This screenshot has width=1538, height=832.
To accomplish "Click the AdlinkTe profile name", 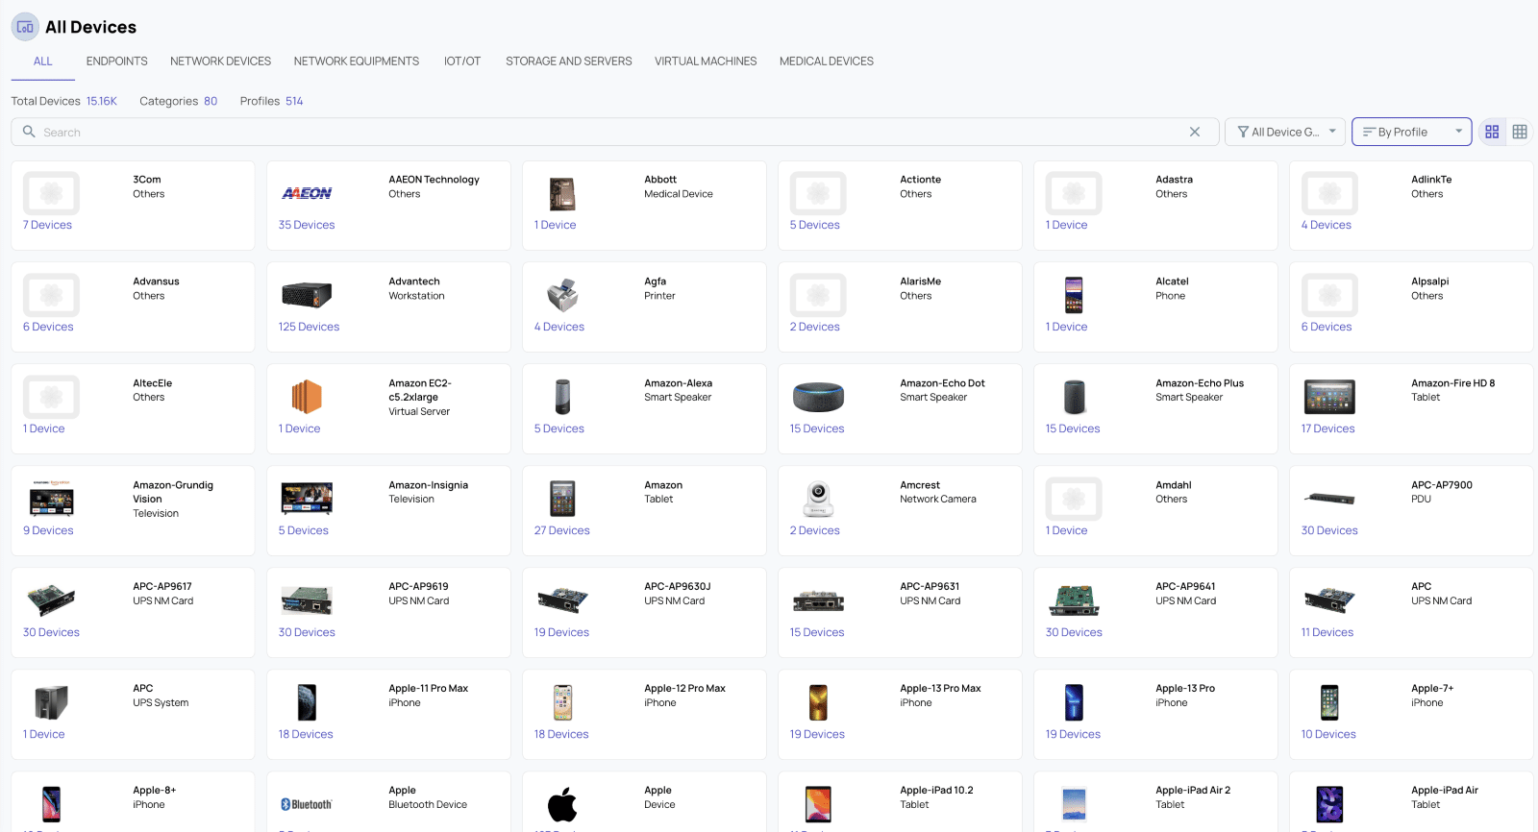I will [x=1431, y=180].
